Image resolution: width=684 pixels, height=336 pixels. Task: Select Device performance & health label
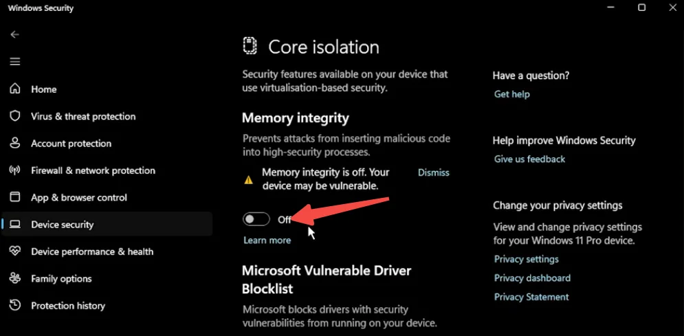coord(92,251)
